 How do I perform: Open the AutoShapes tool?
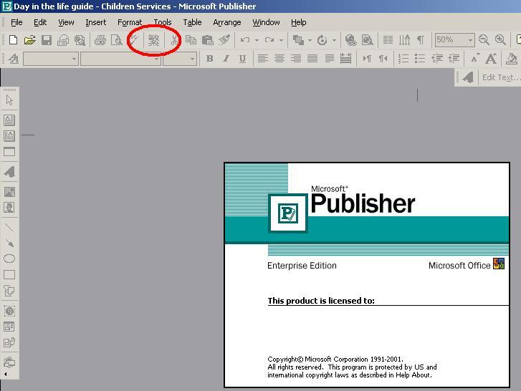pyautogui.click(x=9, y=291)
